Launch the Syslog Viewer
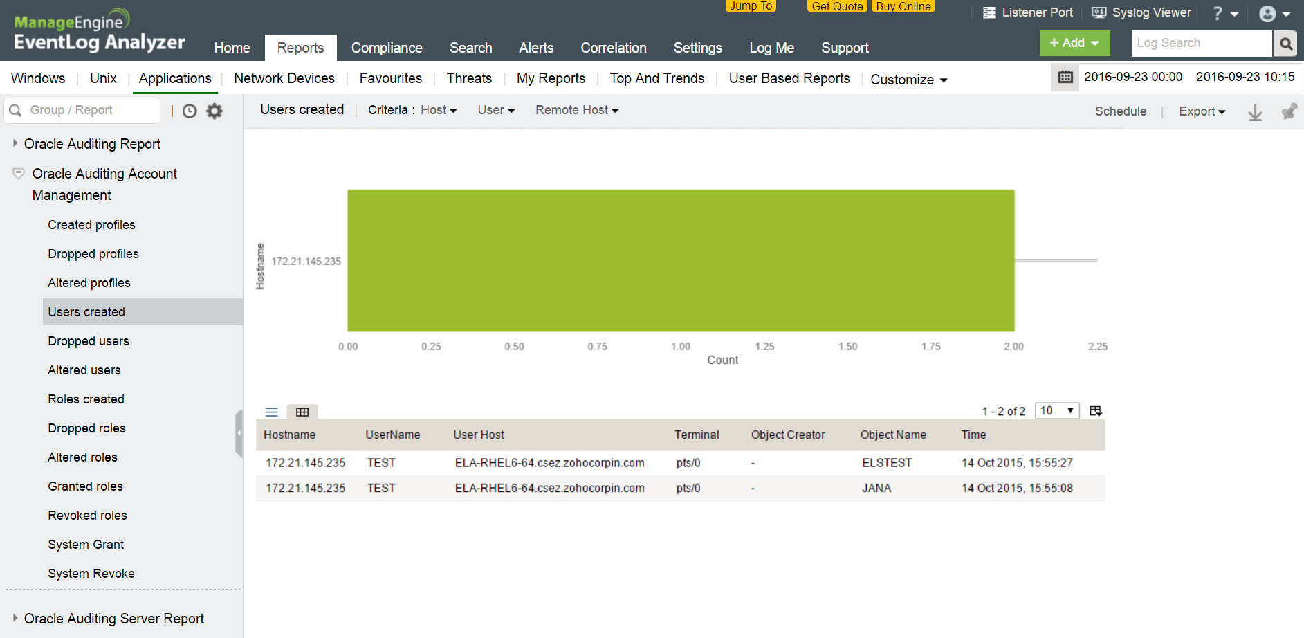Screen dimensions: 1304x638 (1141, 12)
